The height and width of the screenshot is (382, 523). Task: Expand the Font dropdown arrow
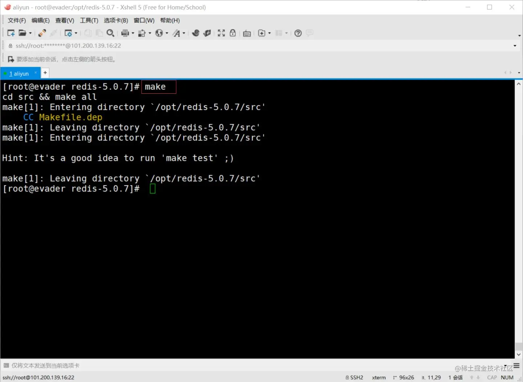(x=184, y=33)
